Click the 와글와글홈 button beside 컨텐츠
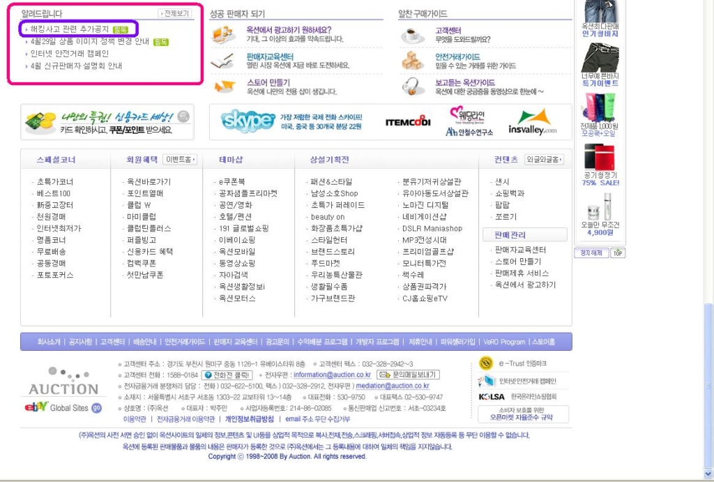Screen dimensions: 714x482 [544, 160]
